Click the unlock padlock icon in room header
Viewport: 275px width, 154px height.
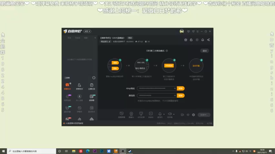click(x=191, y=40)
